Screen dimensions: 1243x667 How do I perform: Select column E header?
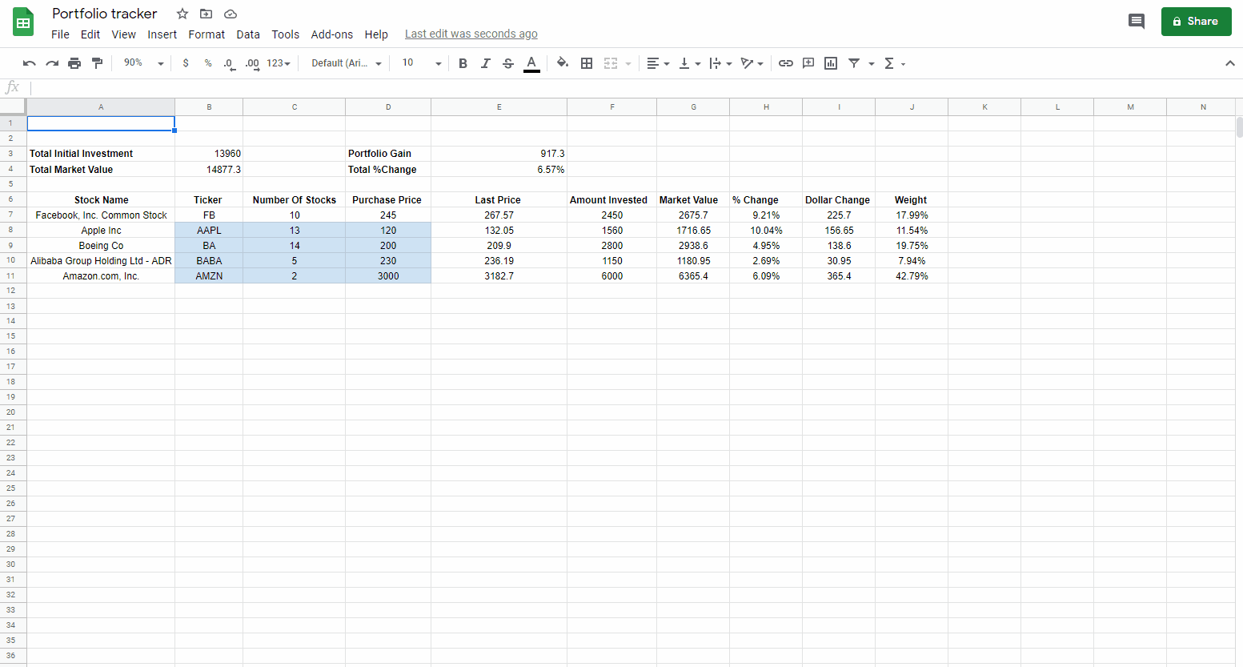click(499, 107)
